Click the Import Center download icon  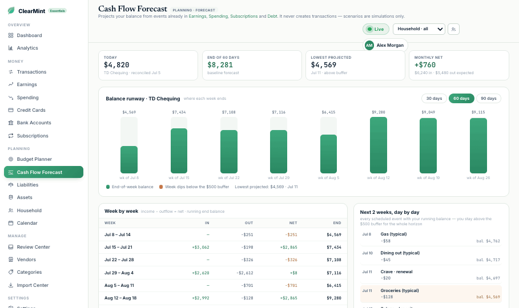(11, 285)
